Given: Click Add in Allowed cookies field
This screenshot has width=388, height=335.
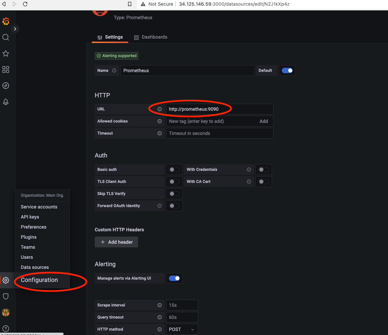Looking at the screenshot, I should click(264, 121).
